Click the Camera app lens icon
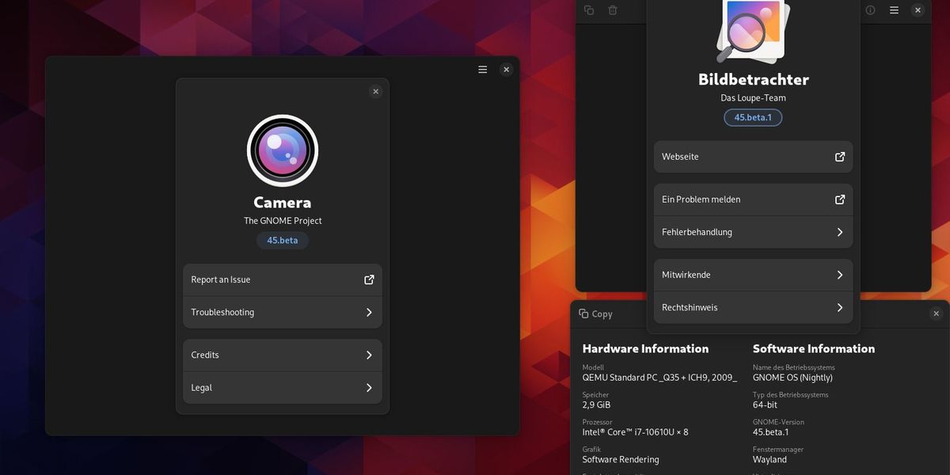 pos(283,150)
